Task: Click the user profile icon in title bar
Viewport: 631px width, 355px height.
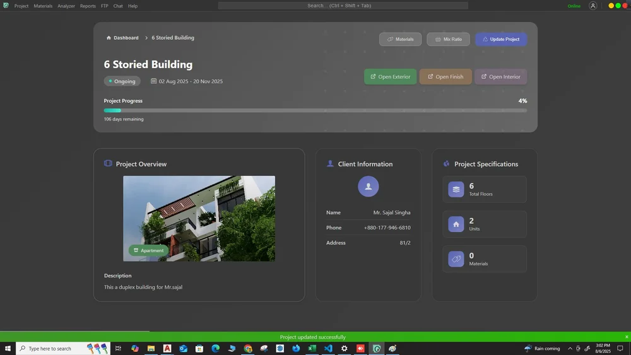Action: [x=593, y=6]
